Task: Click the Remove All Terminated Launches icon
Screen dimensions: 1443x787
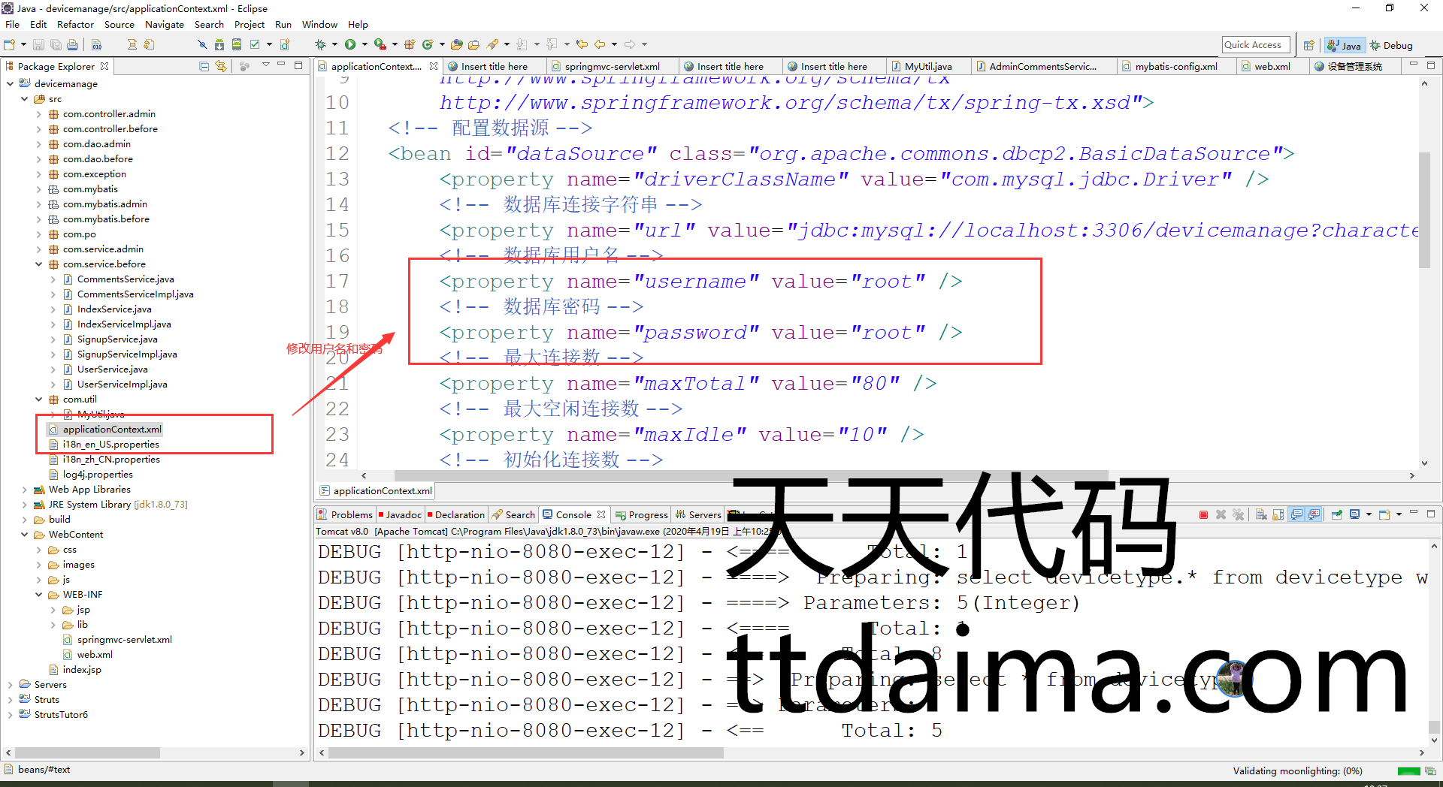Action: click(1238, 515)
